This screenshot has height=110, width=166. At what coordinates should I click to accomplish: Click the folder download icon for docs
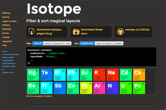76,32
